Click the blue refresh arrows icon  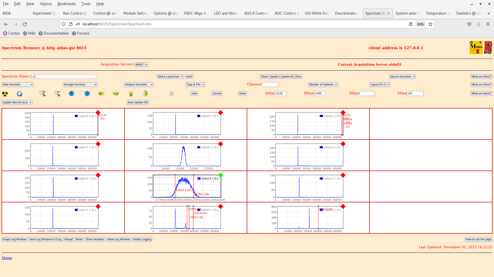[x=19, y=94]
